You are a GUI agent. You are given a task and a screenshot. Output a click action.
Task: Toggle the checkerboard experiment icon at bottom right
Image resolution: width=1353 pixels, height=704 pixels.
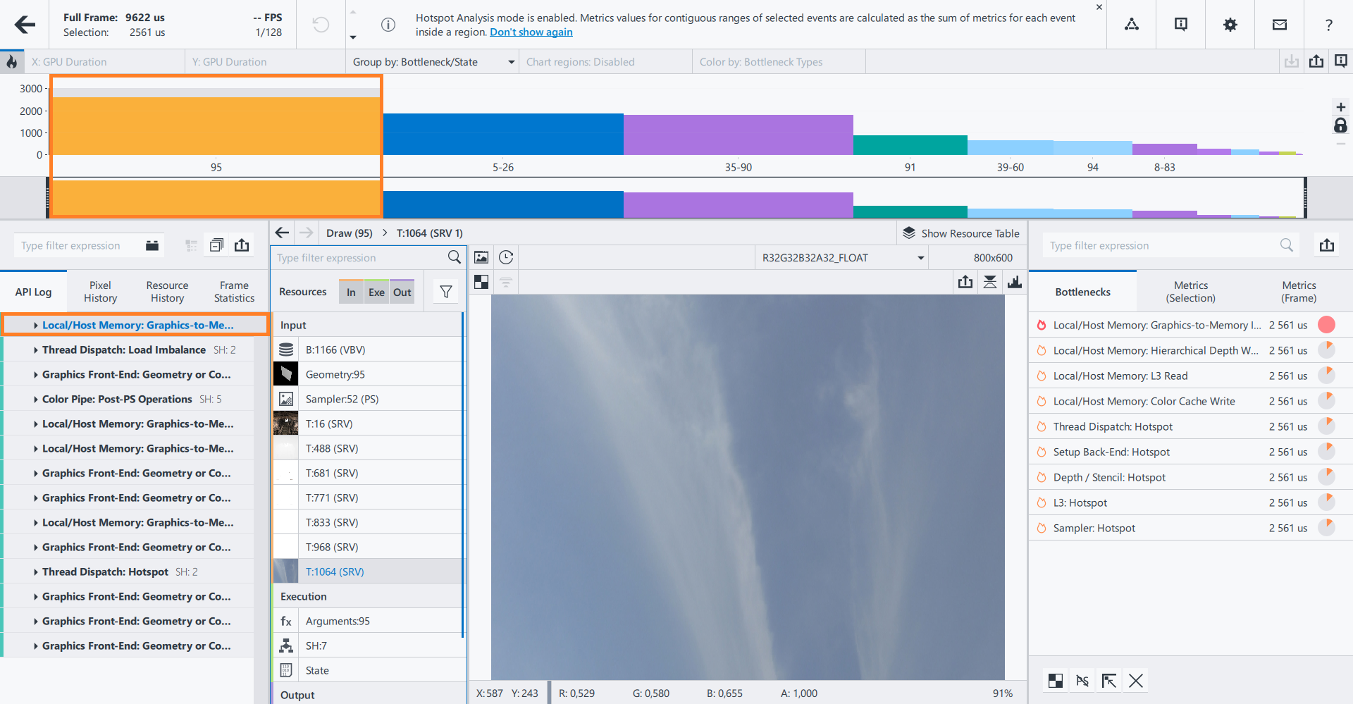click(x=1056, y=681)
